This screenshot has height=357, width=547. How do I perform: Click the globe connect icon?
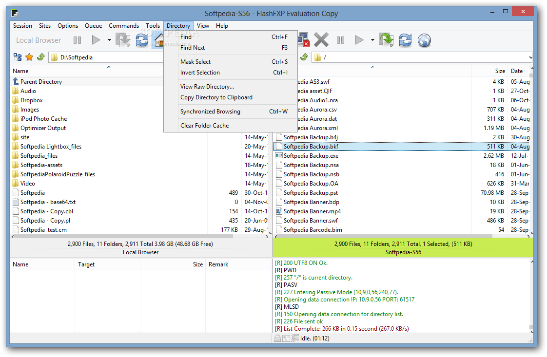click(x=424, y=40)
